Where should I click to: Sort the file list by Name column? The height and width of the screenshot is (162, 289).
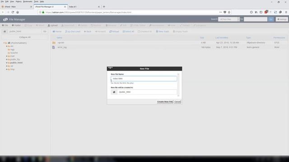pyautogui.click(x=59, y=37)
